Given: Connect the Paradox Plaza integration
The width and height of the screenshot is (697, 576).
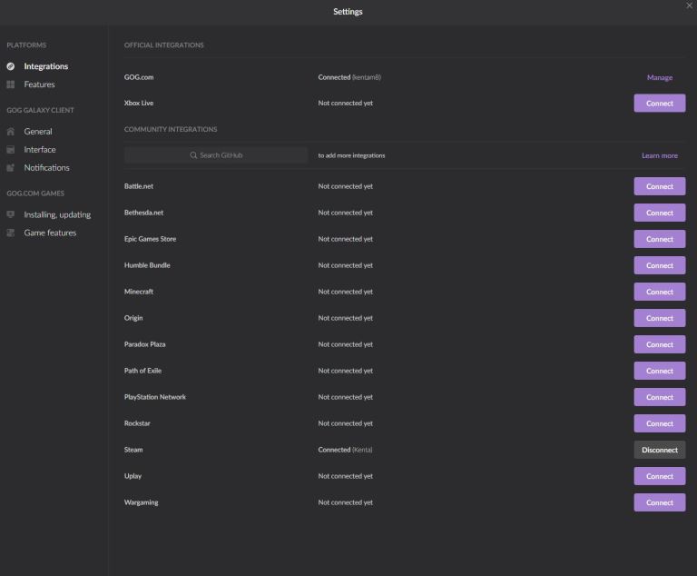Looking at the screenshot, I should point(660,344).
